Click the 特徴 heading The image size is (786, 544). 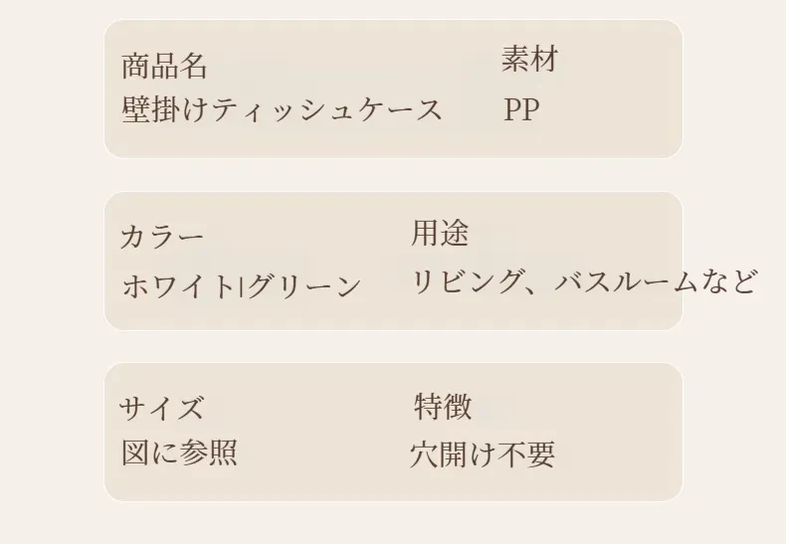pyautogui.click(x=443, y=406)
